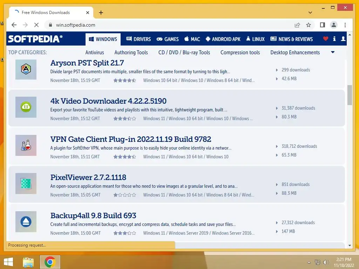Open the Windows Start button

click(8, 262)
